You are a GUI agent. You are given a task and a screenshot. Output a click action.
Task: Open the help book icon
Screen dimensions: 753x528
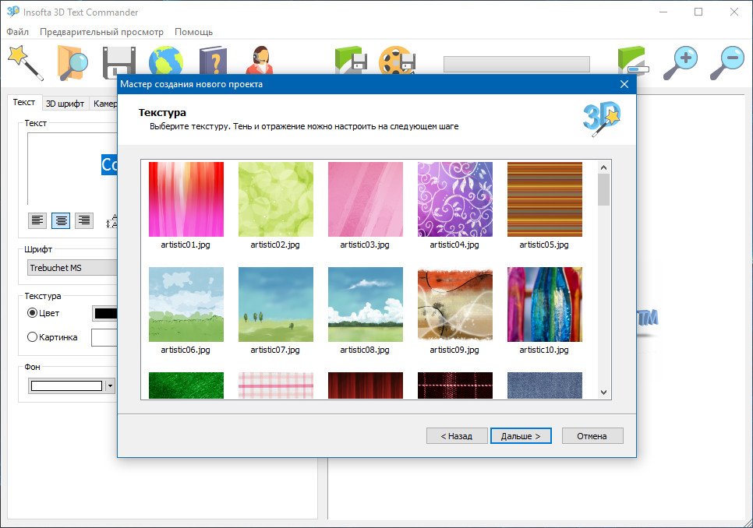(212, 62)
